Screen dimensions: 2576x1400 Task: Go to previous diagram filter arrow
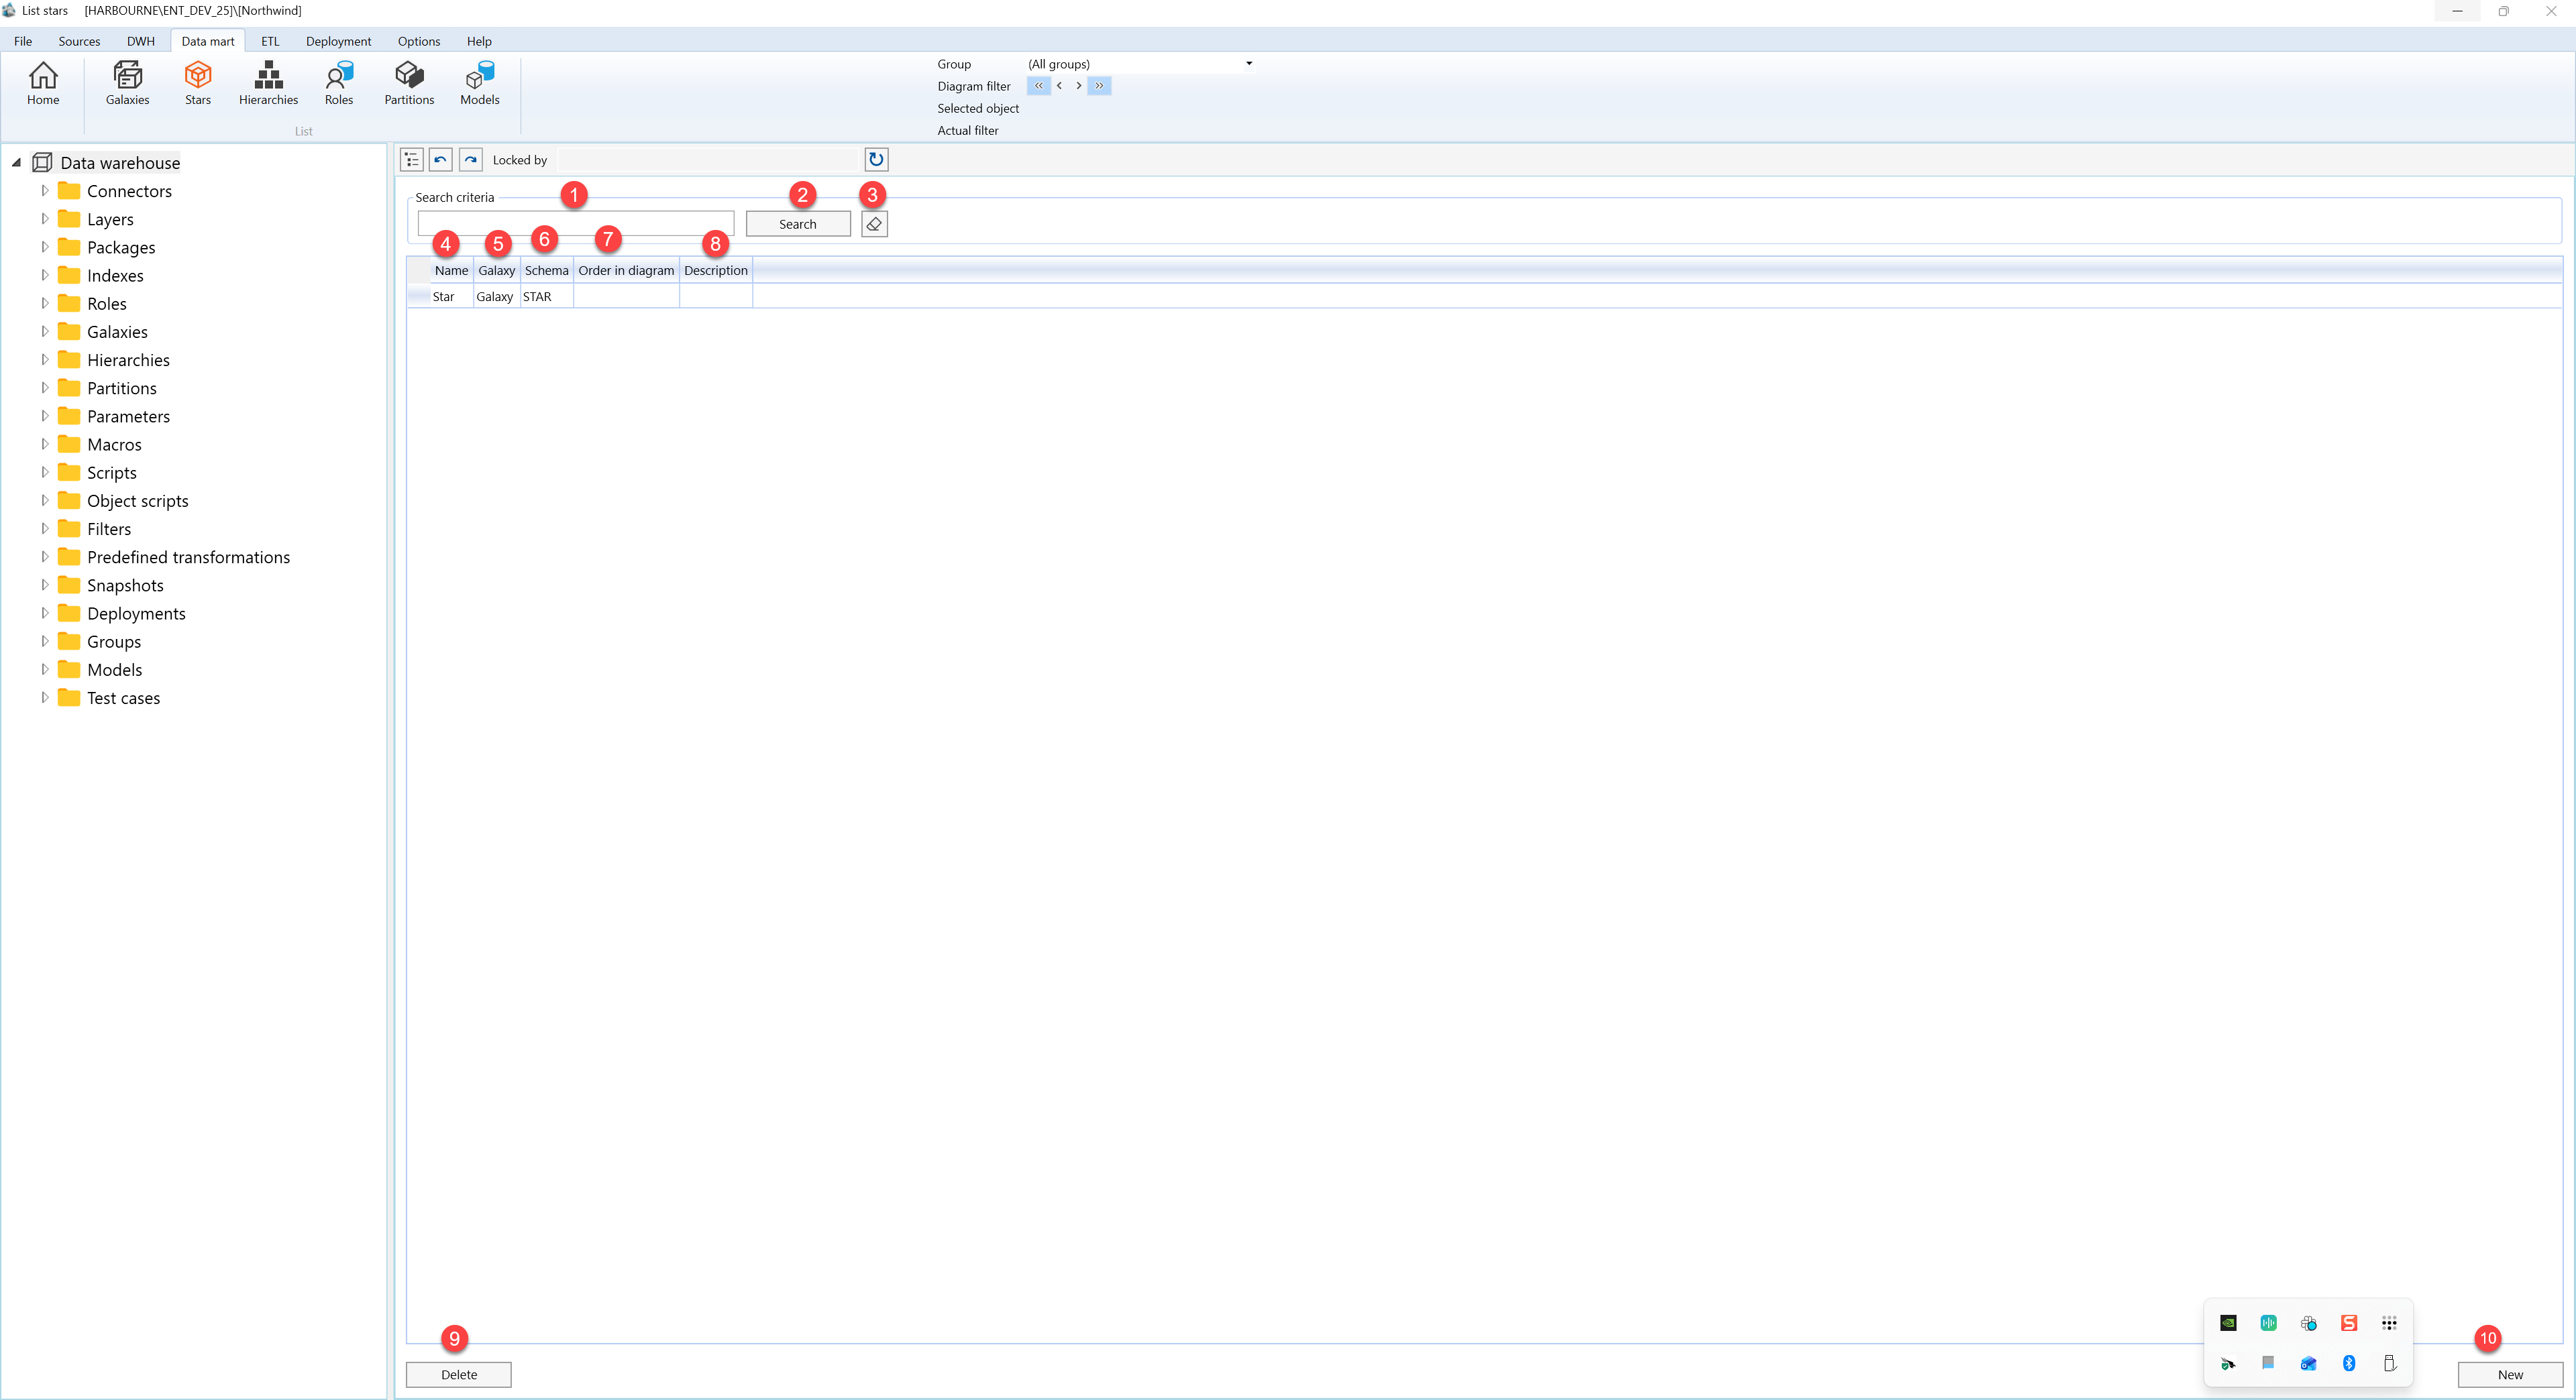1059,86
